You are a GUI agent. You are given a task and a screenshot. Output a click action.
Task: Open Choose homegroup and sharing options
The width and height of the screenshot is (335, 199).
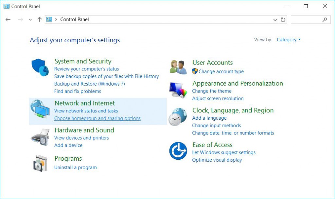pyautogui.click(x=97, y=118)
